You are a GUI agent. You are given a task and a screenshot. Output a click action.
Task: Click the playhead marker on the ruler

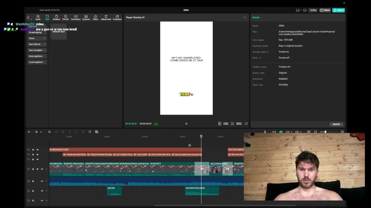(201, 136)
